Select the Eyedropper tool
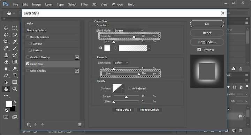Image resolution: width=251 pixels, height=135 pixels. [15, 41]
